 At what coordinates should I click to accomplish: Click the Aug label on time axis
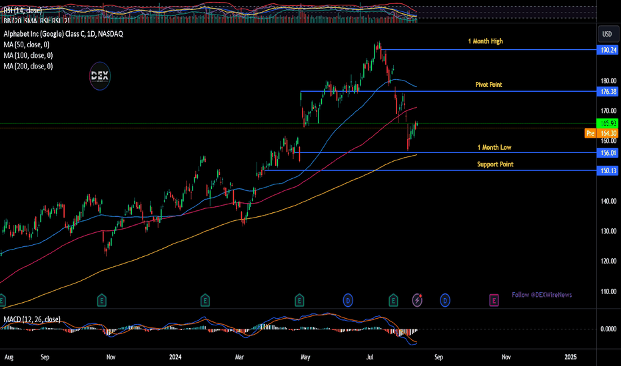pyautogui.click(x=9, y=357)
